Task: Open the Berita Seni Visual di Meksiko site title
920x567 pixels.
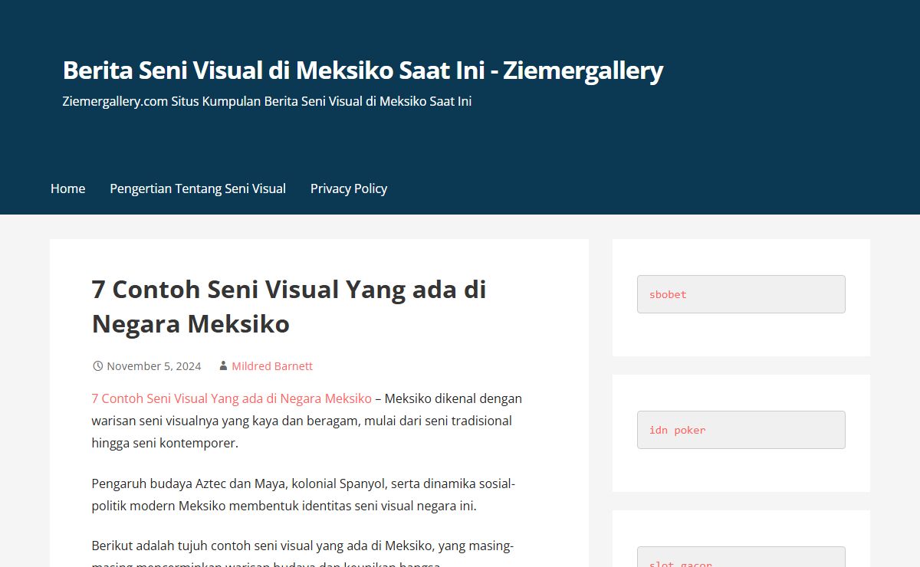Action: (363, 70)
